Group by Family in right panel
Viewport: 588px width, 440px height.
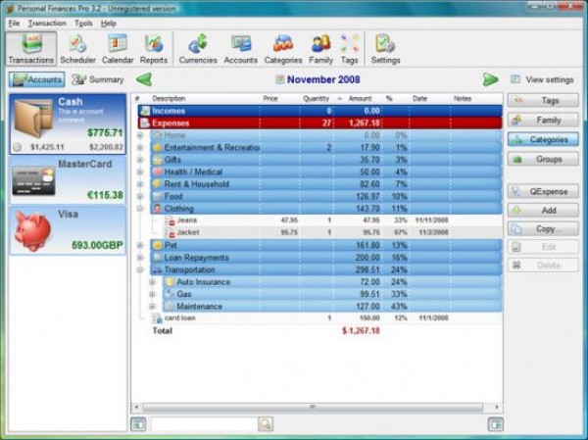543,120
